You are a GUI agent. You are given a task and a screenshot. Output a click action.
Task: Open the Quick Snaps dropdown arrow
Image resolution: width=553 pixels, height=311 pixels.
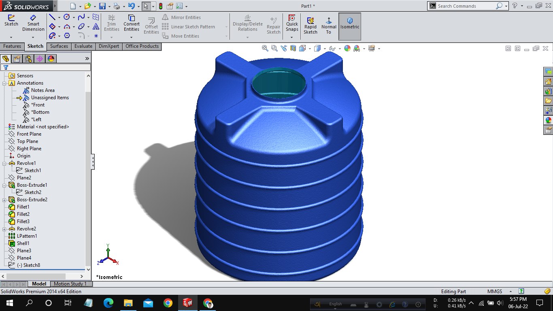[x=292, y=37]
